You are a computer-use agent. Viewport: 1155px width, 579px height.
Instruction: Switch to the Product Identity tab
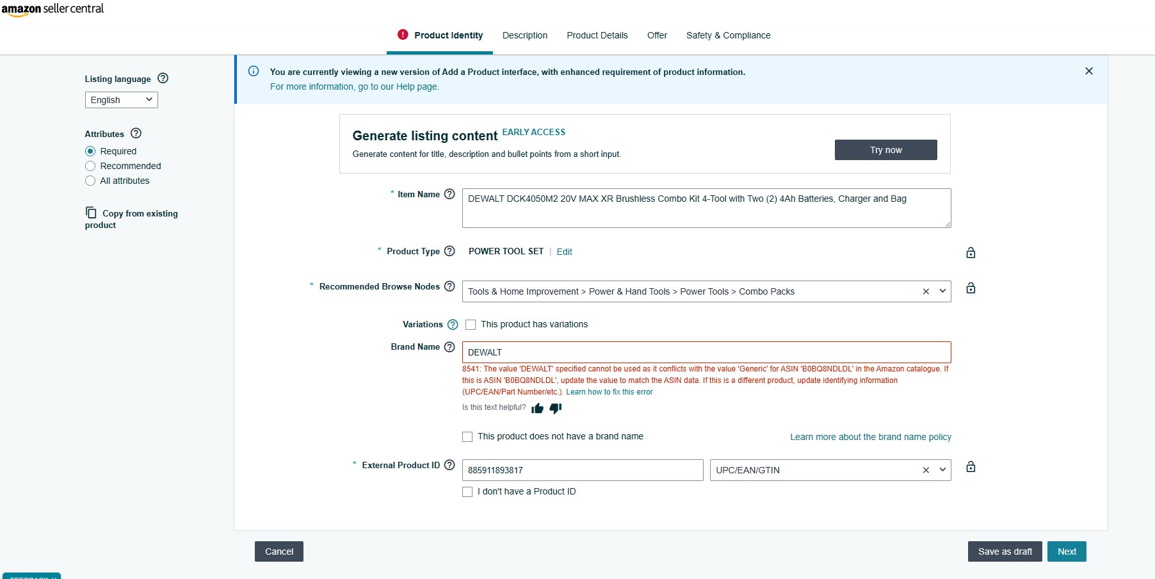click(x=440, y=35)
